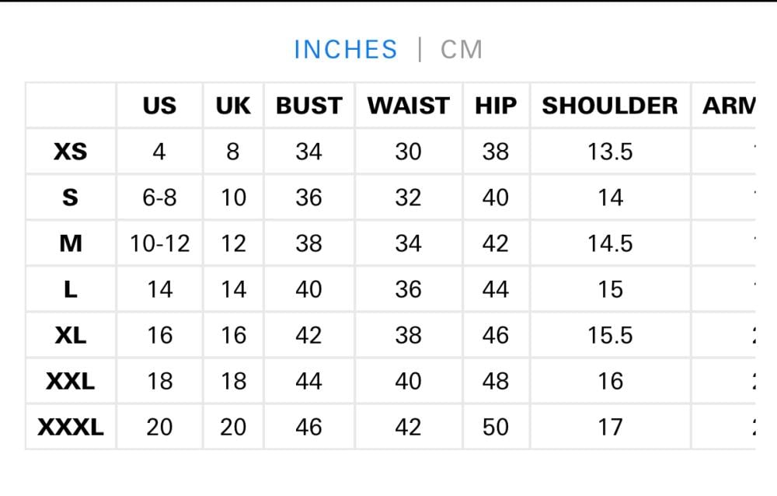Select the L size row label
The image size is (777, 496).
point(71,289)
